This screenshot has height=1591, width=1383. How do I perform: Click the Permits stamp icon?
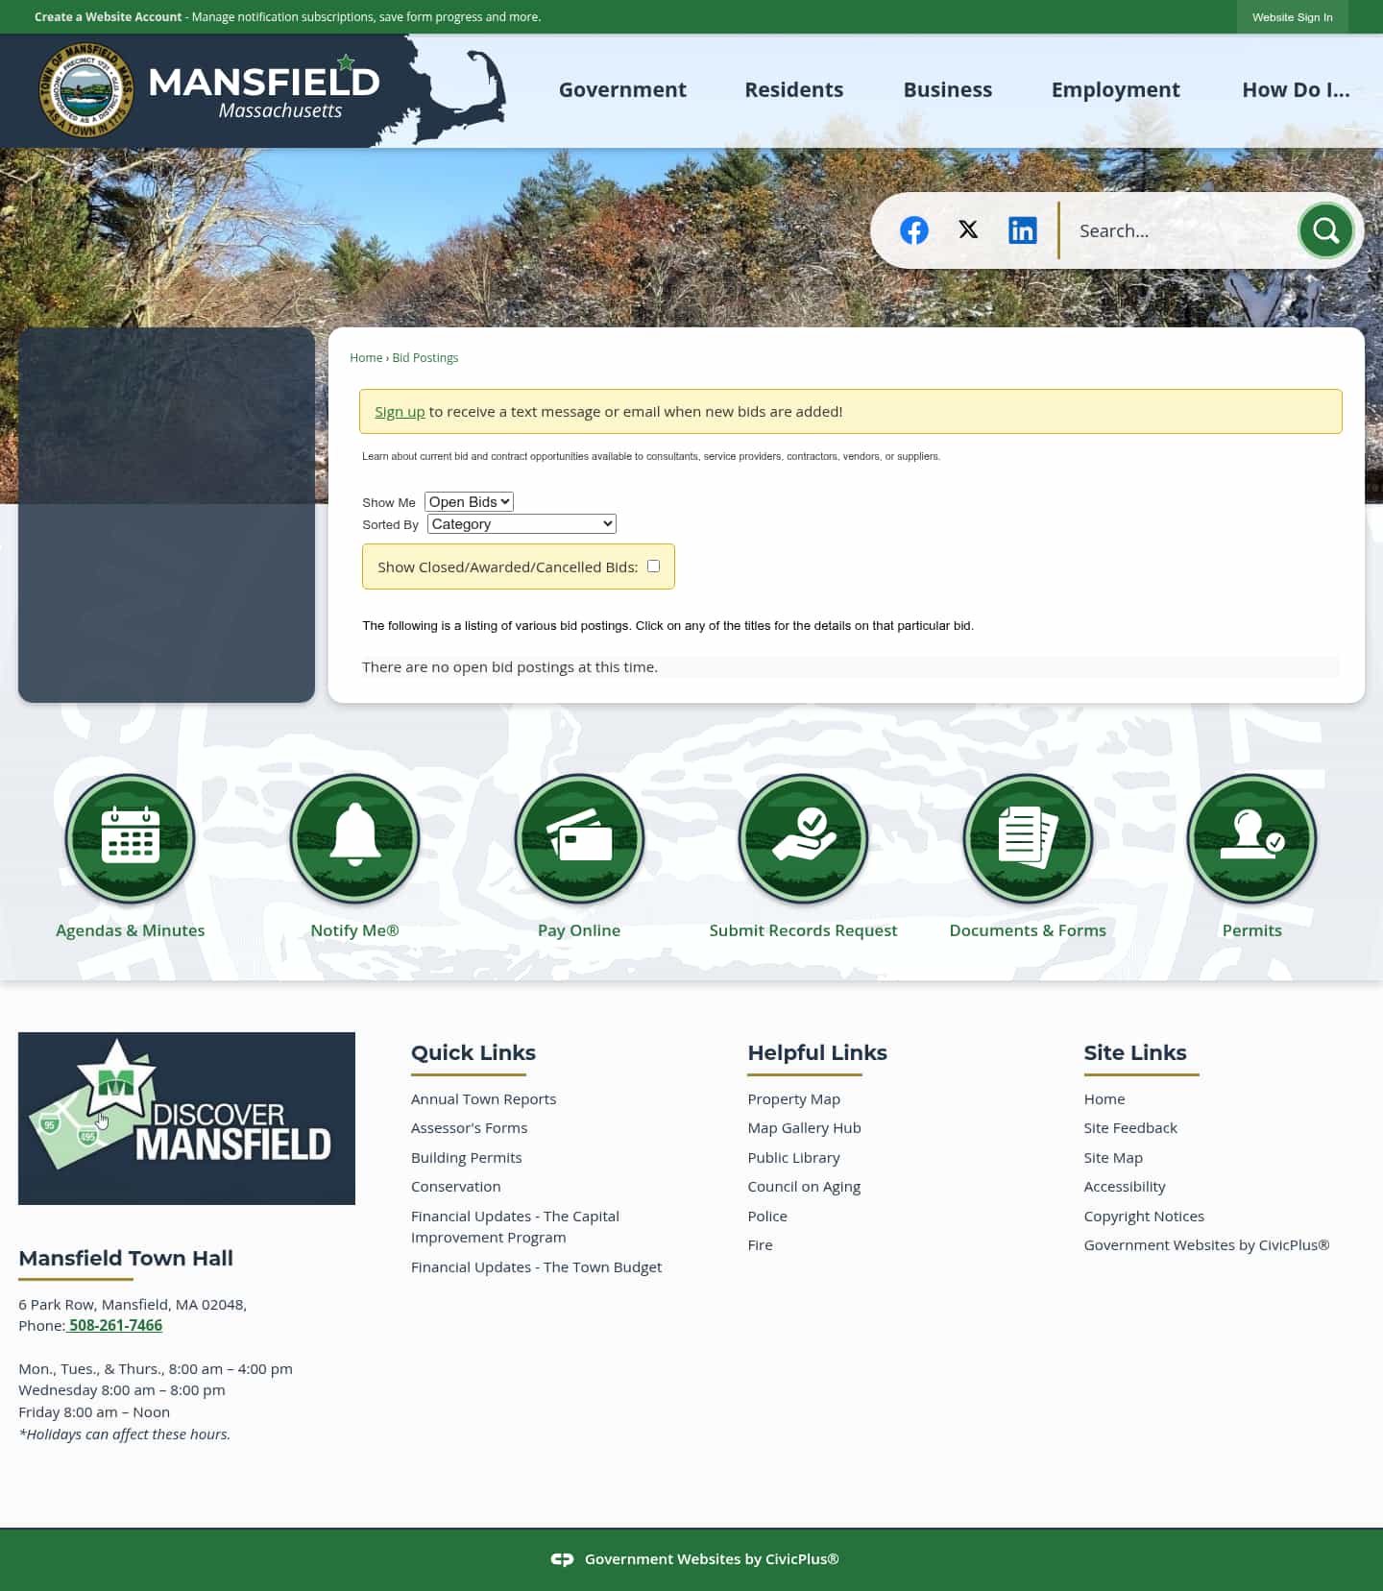click(1251, 838)
